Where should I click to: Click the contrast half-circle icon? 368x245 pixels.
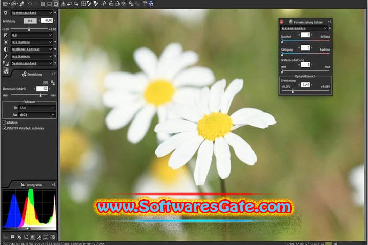click(x=6, y=49)
